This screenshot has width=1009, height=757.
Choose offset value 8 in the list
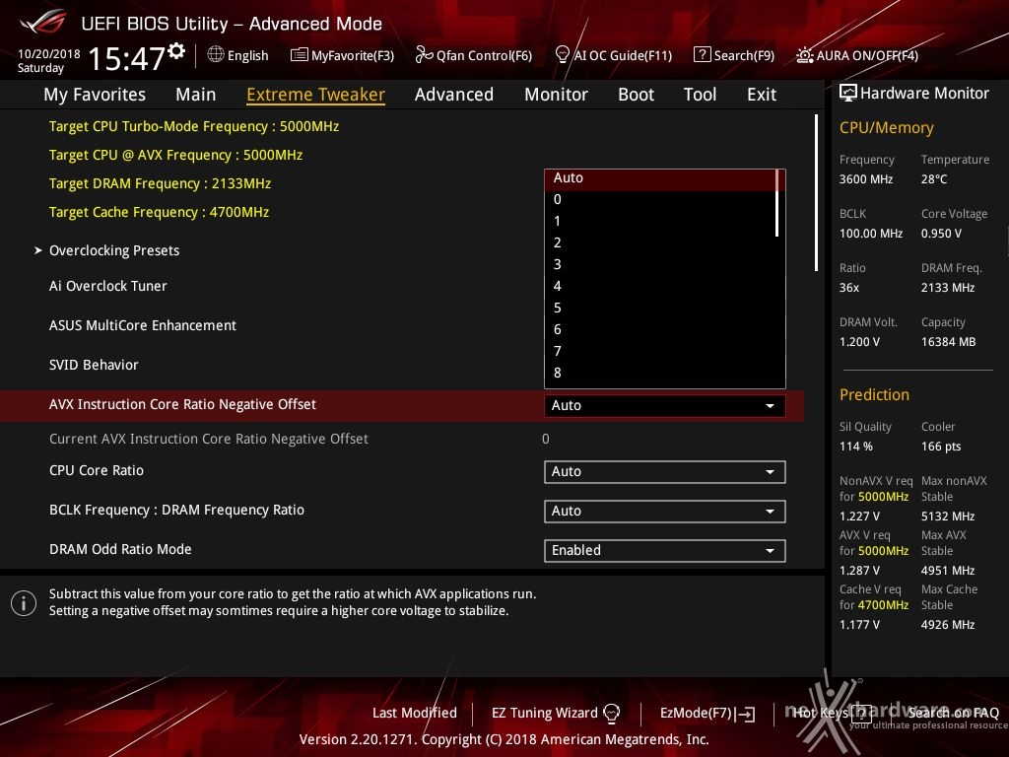(661, 373)
